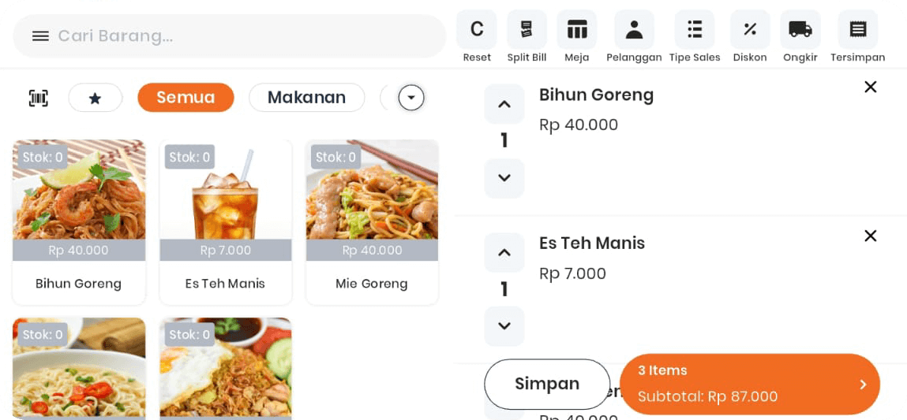
Task: Add shipping cost via Ongkir icon
Action: coord(800,30)
